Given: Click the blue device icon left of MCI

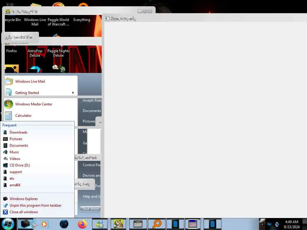Looking at the screenshot, I should click(175, 224).
